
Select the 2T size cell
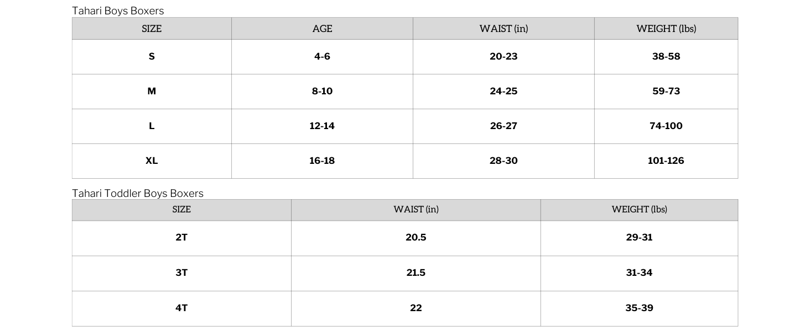(x=181, y=238)
